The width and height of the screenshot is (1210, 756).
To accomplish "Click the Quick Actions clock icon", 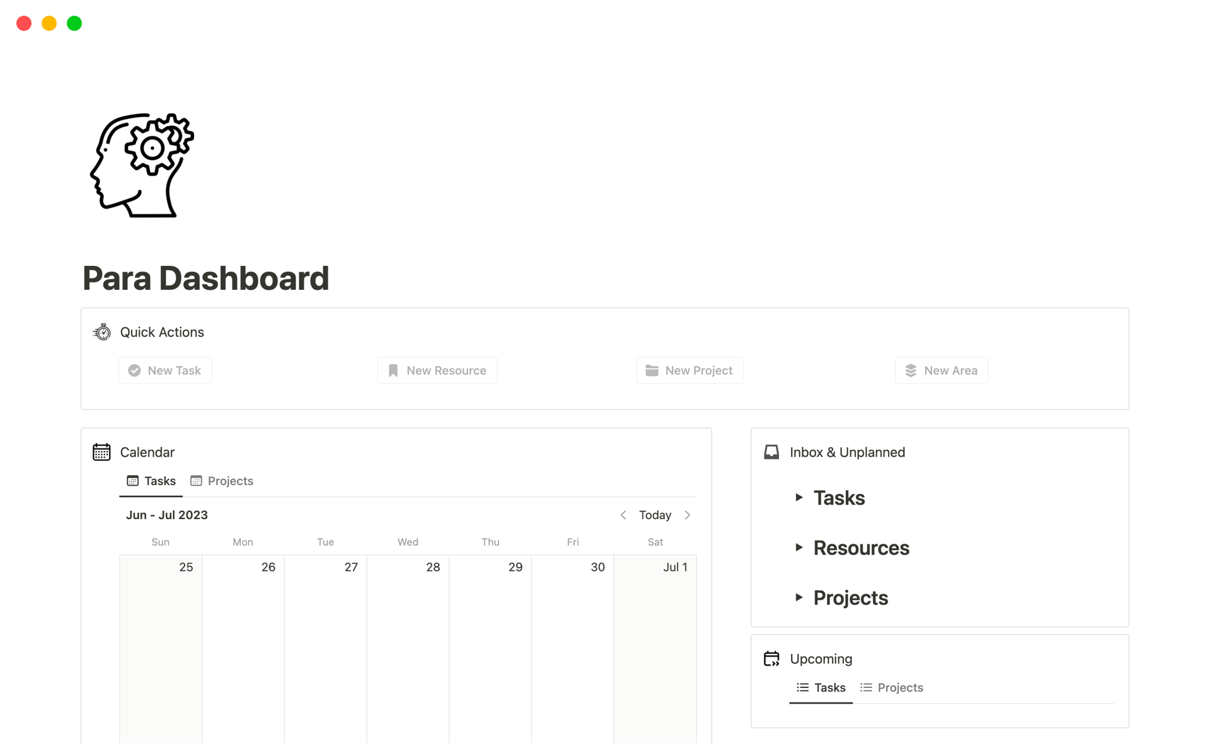I will click(x=102, y=332).
